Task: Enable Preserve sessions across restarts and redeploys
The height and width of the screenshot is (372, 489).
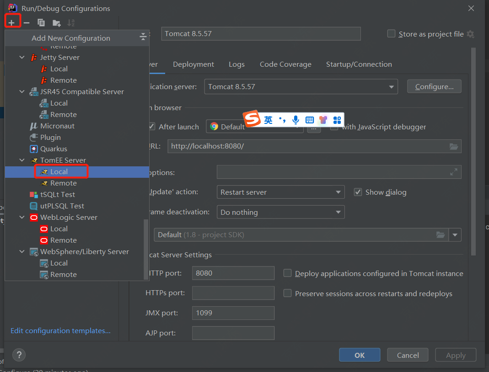Action: tap(287, 293)
